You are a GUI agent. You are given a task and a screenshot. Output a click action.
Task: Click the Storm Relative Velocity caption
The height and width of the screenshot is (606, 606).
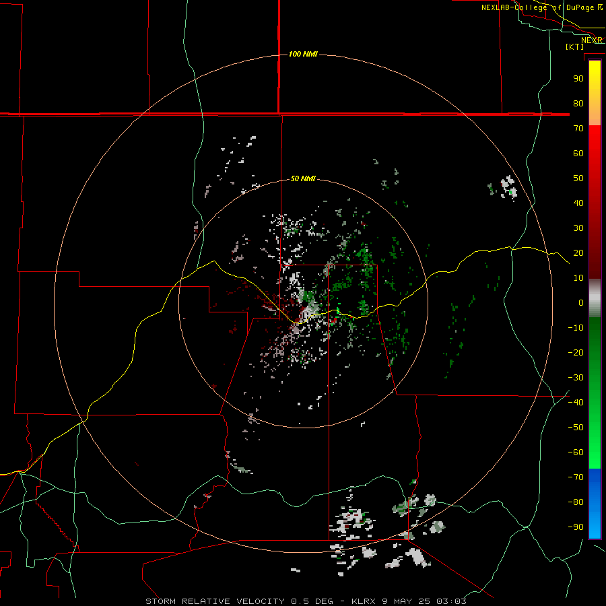coord(306,601)
